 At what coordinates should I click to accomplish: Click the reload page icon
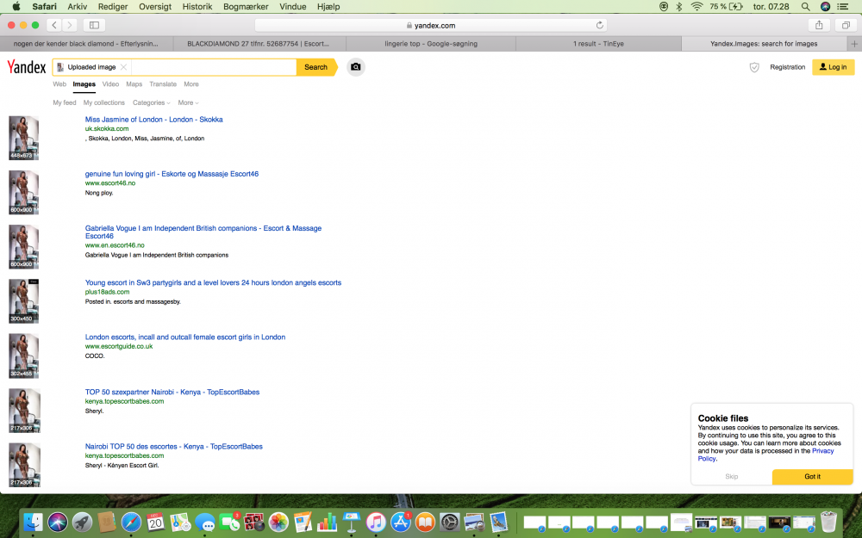pyautogui.click(x=600, y=25)
